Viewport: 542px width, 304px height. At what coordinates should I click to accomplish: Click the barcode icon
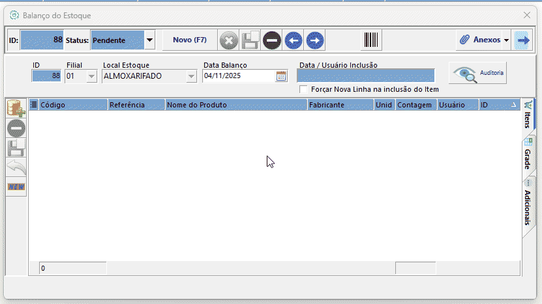(x=371, y=40)
